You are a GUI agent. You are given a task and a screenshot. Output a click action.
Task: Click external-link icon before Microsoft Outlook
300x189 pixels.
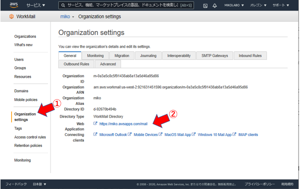95,134
